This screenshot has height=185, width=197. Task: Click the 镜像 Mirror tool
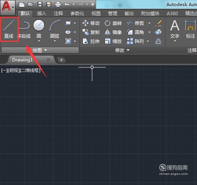[113, 32]
